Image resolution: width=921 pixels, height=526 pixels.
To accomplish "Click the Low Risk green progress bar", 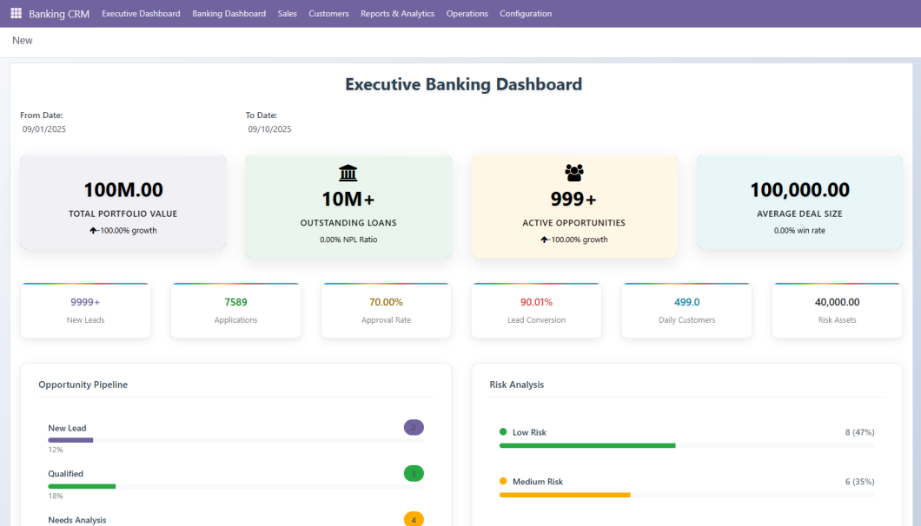I will click(x=587, y=445).
